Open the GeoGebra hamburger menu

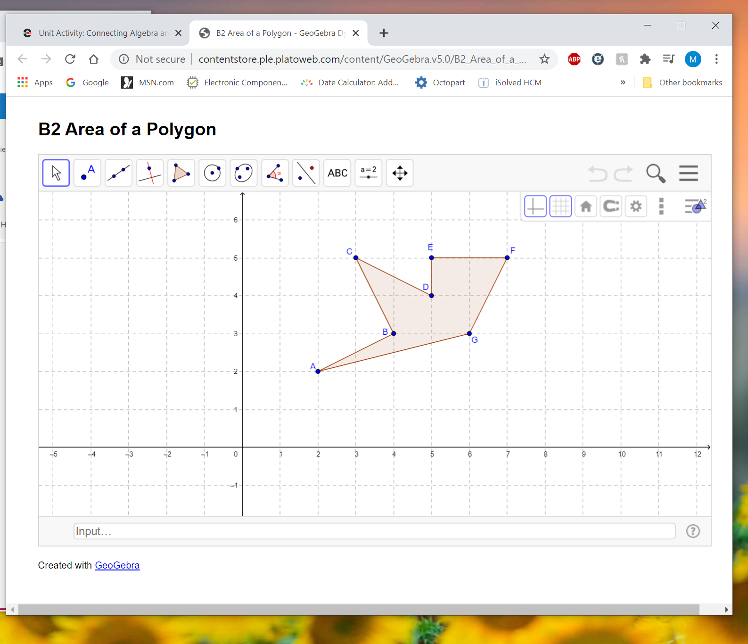[689, 173]
